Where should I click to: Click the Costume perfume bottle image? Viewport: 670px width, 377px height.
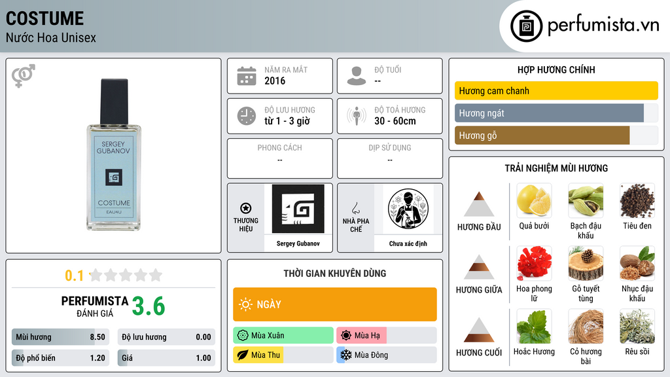pos(114,154)
